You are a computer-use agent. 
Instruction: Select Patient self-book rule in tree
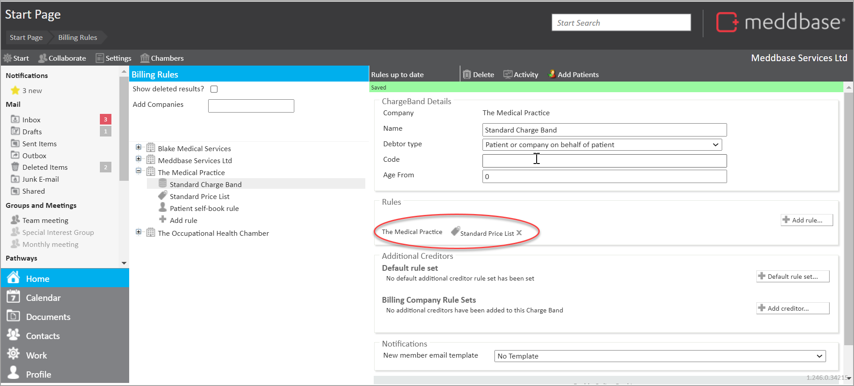click(x=204, y=208)
